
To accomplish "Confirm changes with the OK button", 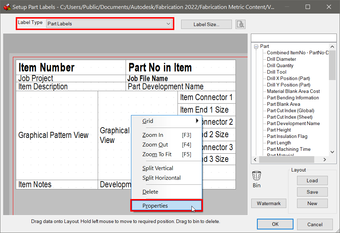I will [275, 224].
